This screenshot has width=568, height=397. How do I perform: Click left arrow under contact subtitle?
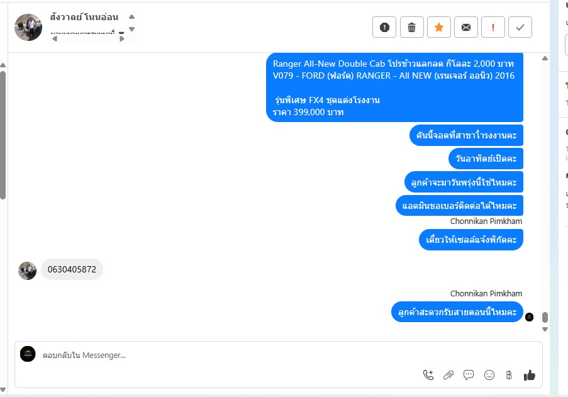click(55, 39)
